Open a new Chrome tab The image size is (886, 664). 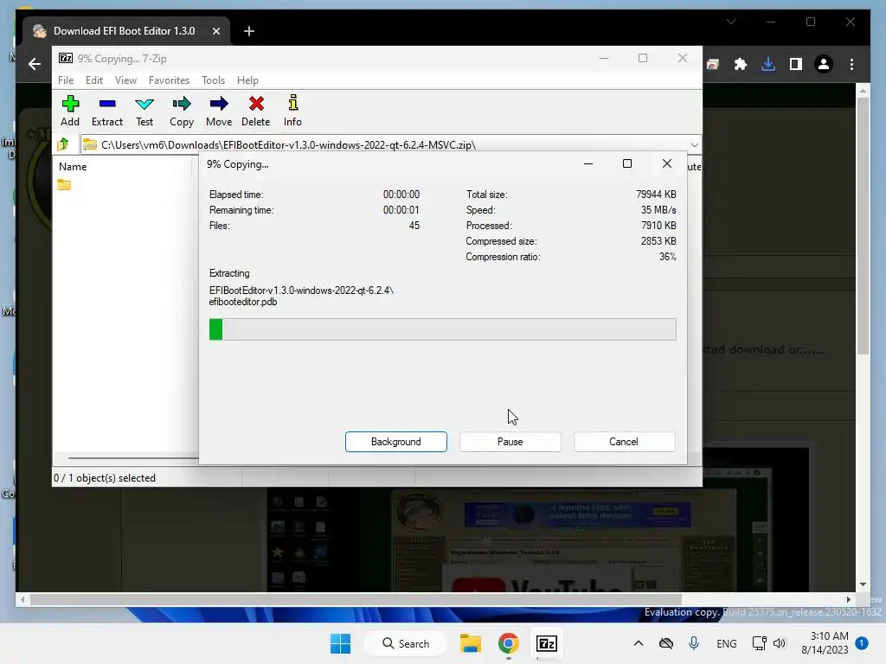[x=249, y=31]
